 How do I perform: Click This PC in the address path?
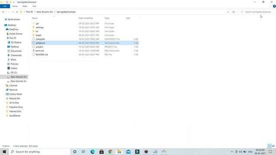[x=29, y=12]
